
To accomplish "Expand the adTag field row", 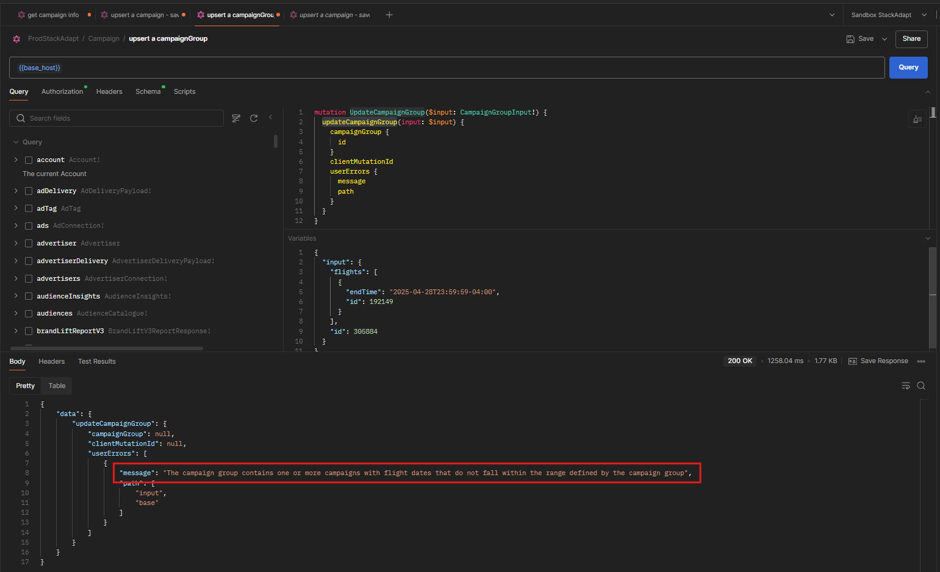I will 16,208.
